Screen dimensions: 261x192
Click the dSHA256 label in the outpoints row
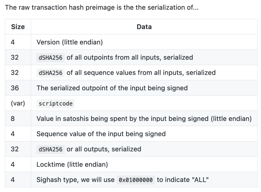50,58
